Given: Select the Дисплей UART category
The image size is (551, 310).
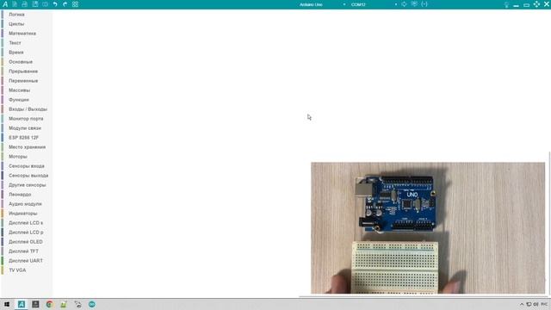Looking at the screenshot, I should pos(26,261).
